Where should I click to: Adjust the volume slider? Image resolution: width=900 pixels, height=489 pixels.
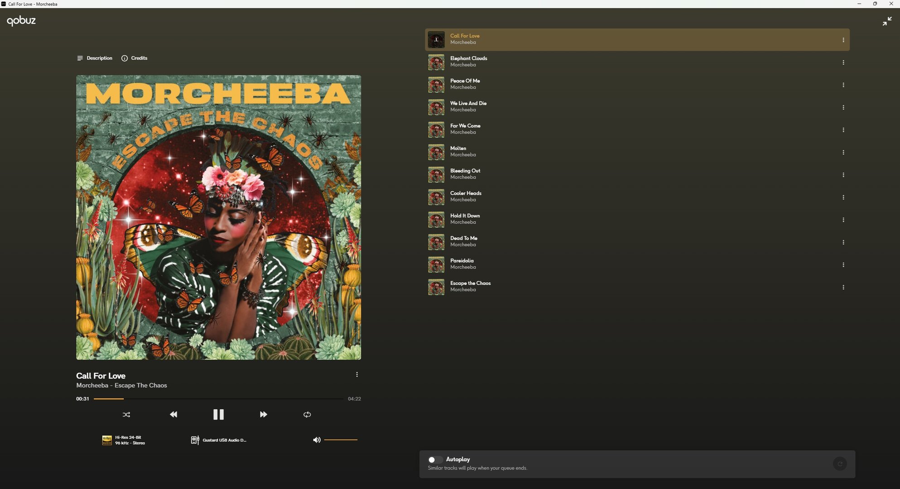point(341,440)
